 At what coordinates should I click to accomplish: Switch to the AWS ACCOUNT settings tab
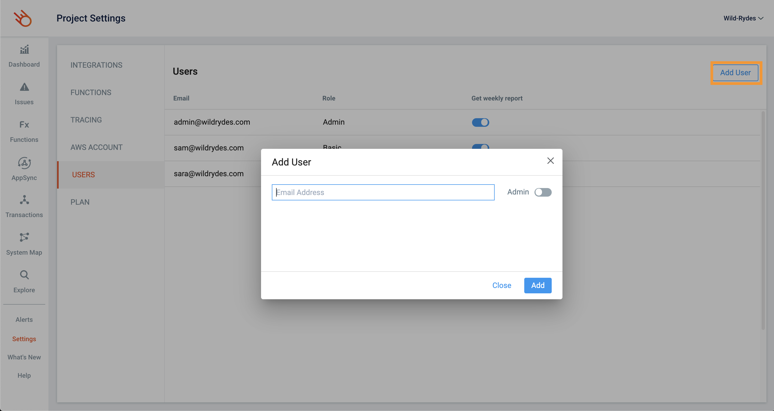[96, 147]
